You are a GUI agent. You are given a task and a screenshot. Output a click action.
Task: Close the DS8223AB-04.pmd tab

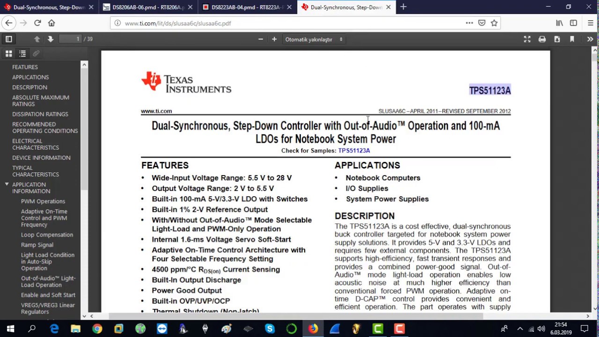click(x=289, y=7)
